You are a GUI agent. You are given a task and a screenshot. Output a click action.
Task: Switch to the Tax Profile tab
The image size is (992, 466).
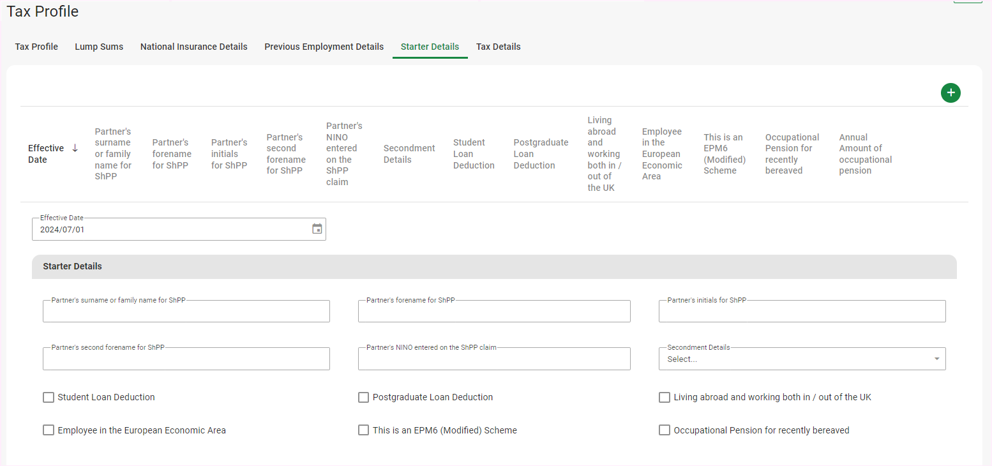click(36, 47)
